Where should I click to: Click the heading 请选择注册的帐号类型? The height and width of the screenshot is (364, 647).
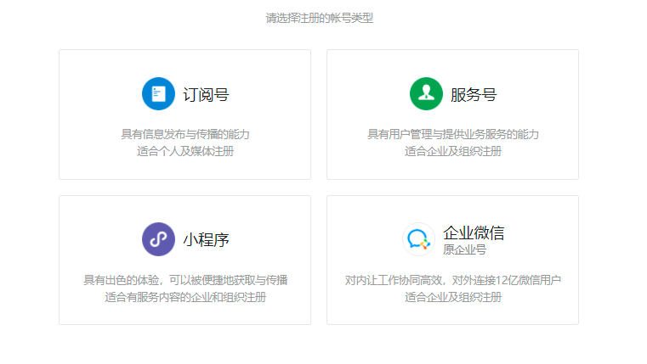pos(320,18)
